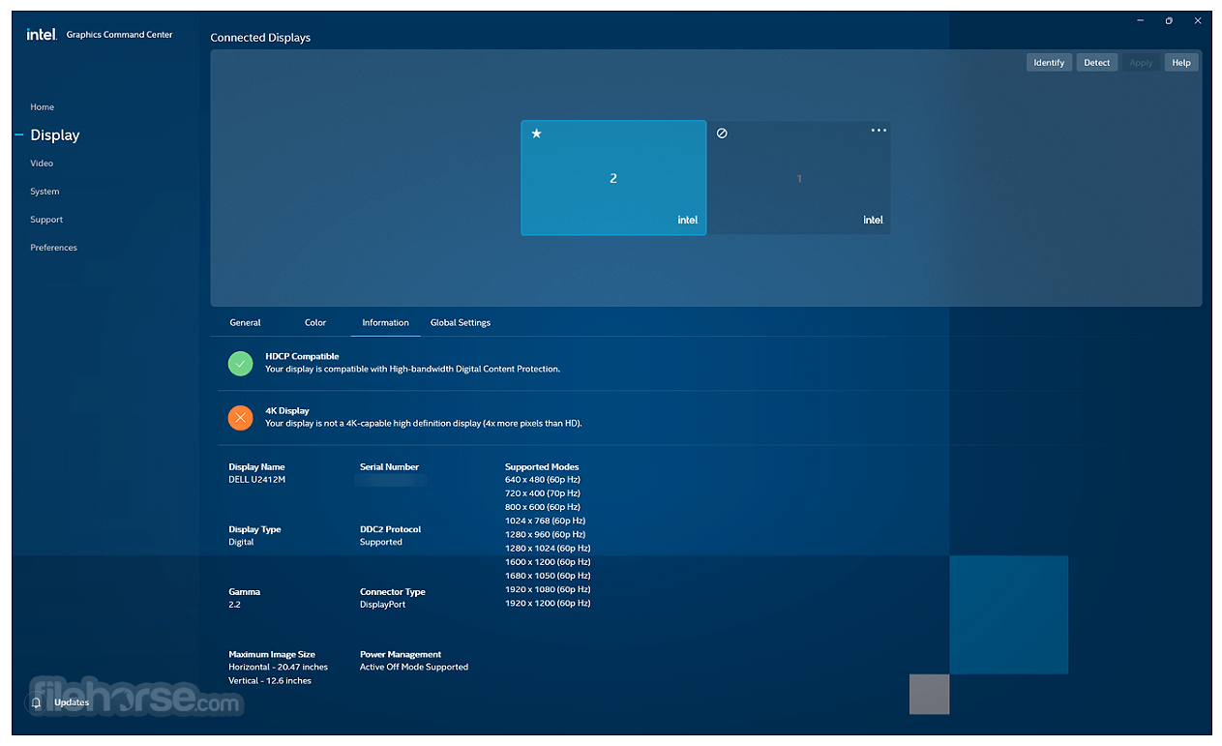Click the orange 4K Display cross icon
1222x746 pixels.
coord(240,417)
